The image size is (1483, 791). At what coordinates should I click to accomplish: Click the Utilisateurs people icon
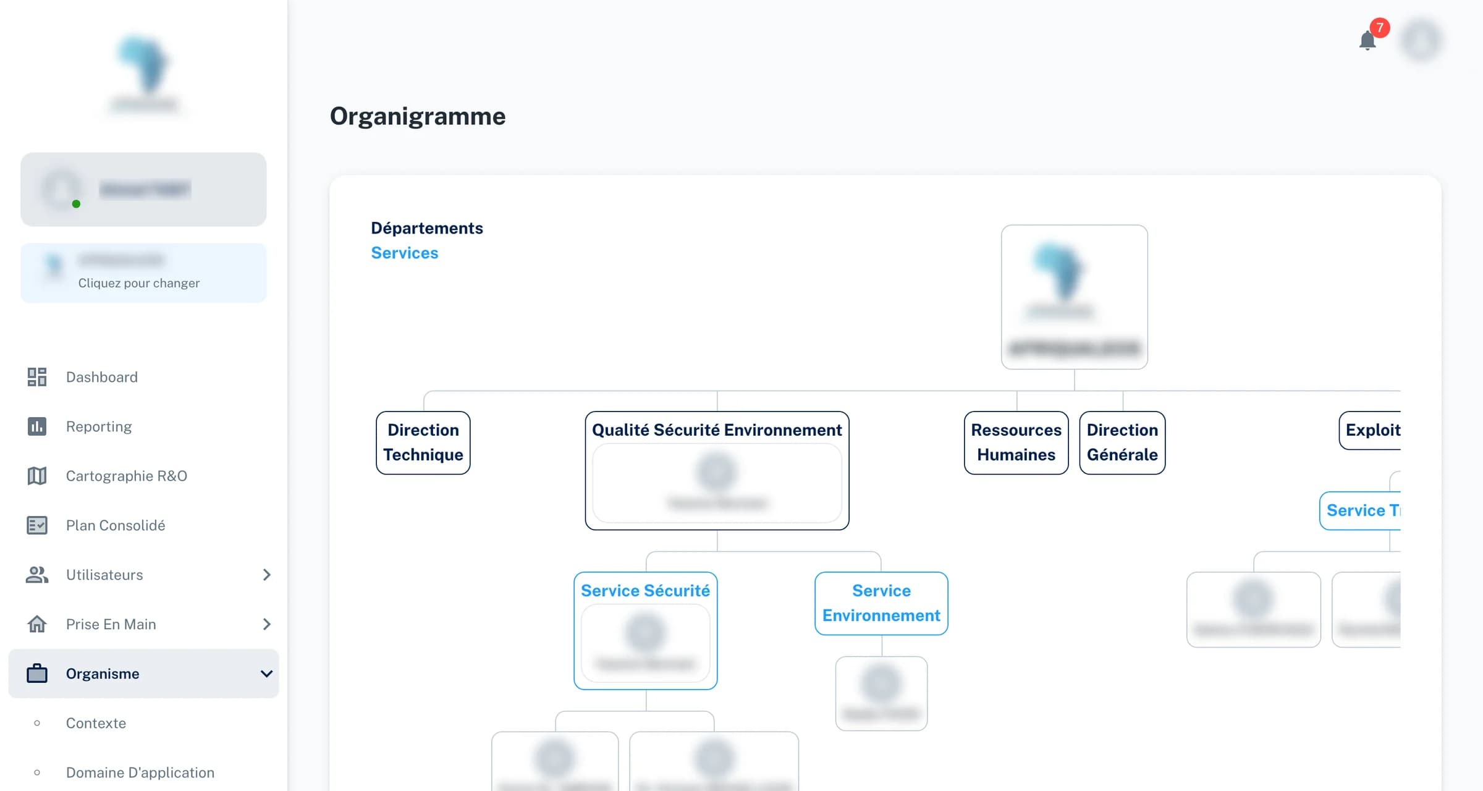pyautogui.click(x=37, y=575)
